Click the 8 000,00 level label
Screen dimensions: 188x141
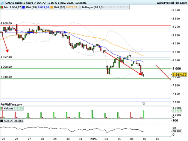[6, 67]
